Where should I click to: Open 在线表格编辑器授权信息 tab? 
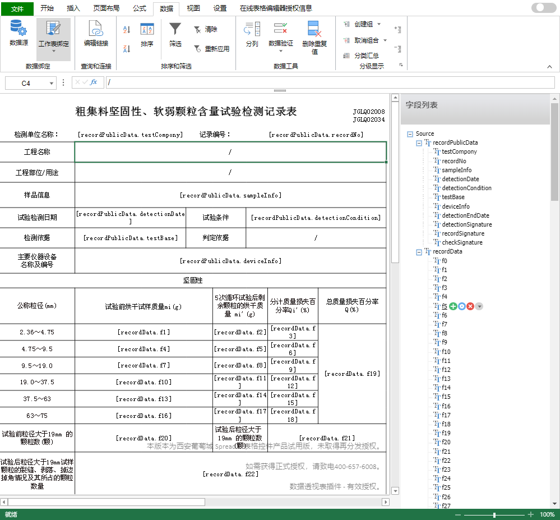[276, 8]
